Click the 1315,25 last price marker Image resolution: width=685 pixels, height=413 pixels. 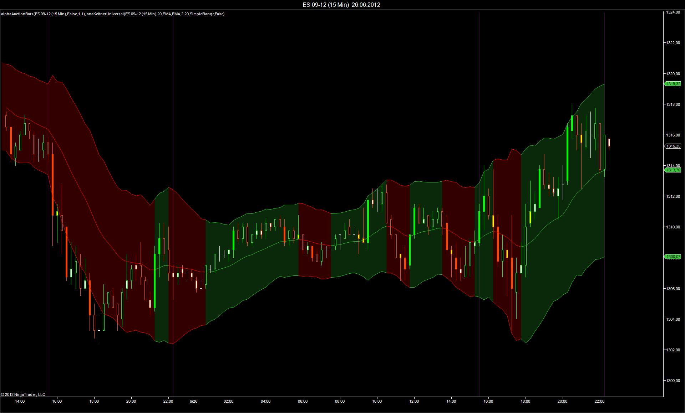(x=673, y=146)
